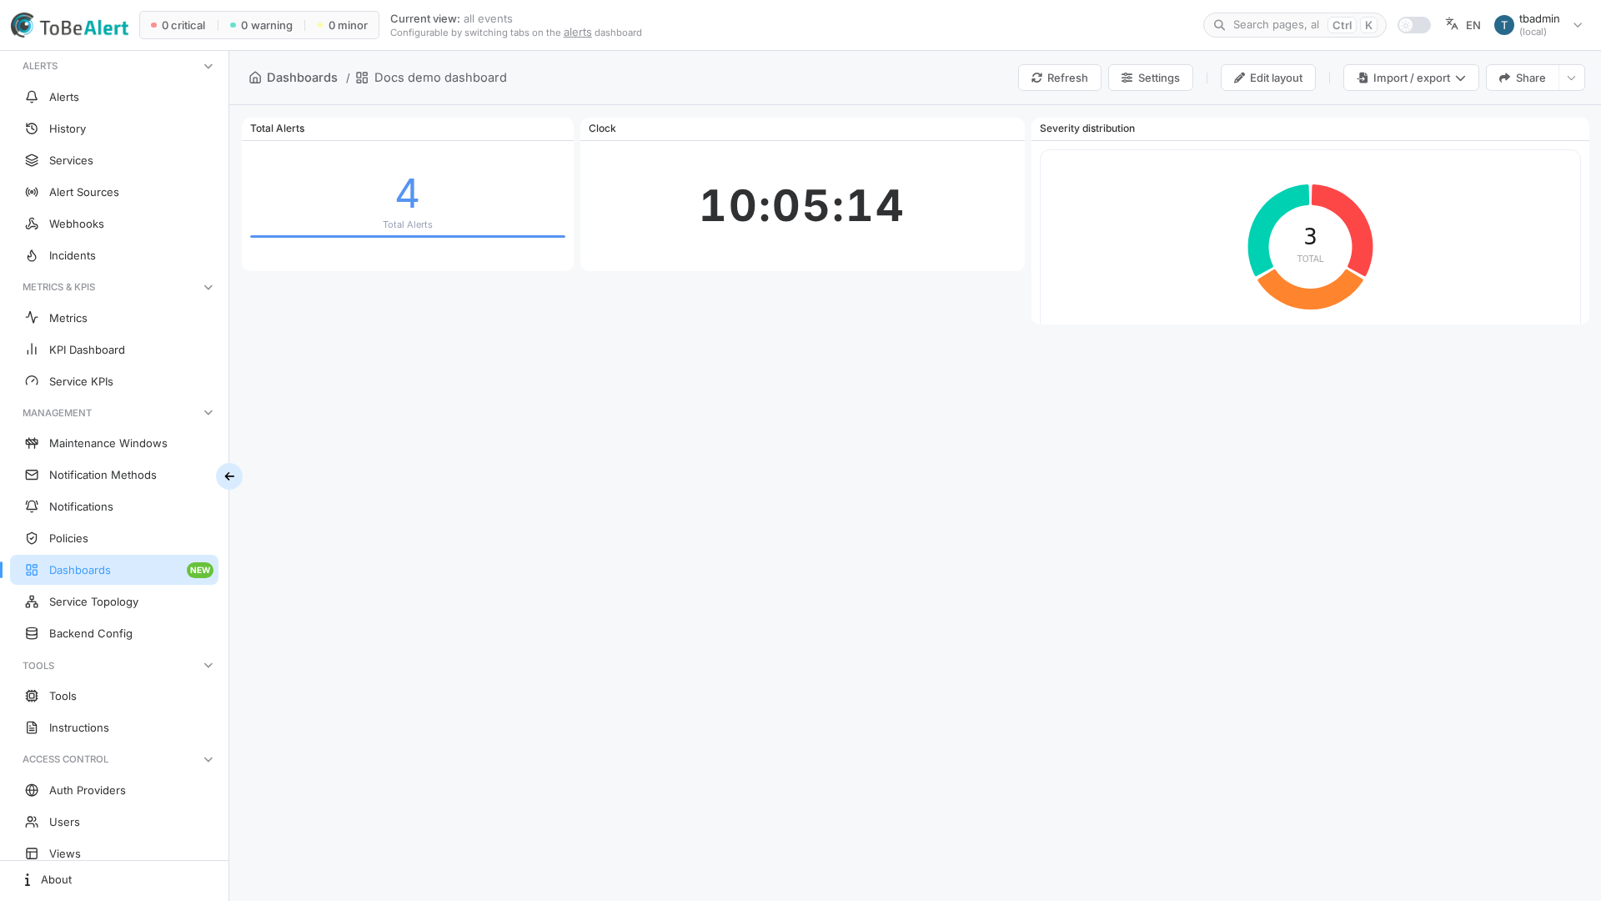The width and height of the screenshot is (1601, 901).
Task: Click the Service KPIs gauge icon
Action: (x=32, y=381)
